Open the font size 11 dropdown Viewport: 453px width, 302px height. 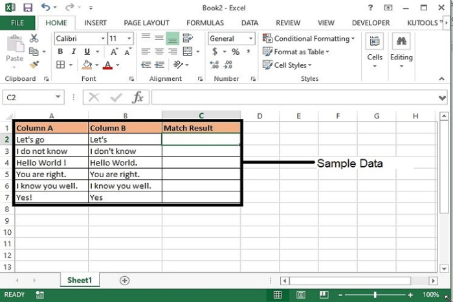coord(129,38)
